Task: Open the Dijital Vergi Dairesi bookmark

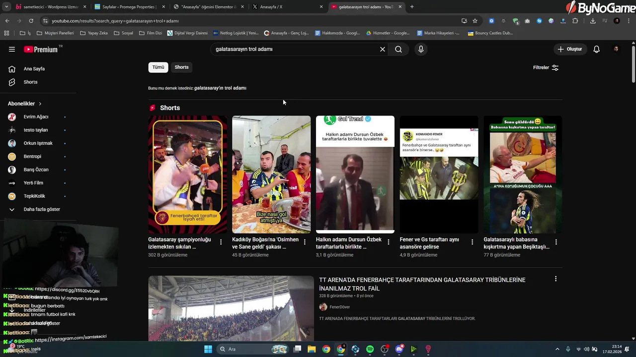Action: click(188, 33)
